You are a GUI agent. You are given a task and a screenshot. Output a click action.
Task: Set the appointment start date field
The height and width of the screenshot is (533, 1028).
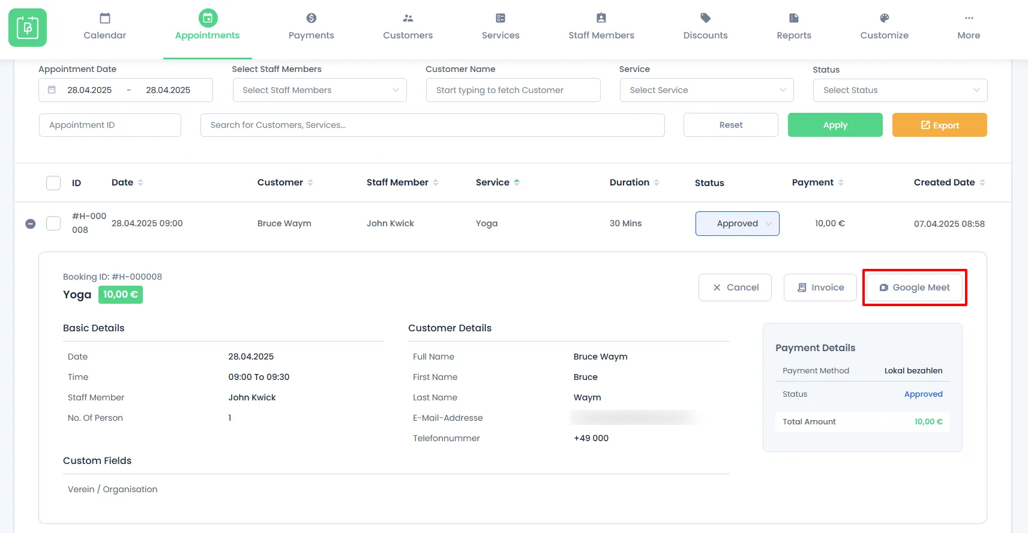[89, 90]
